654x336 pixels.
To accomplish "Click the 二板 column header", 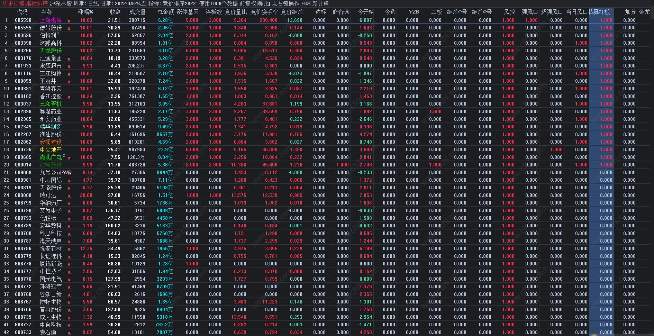I will pyautogui.click(x=436, y=12).
